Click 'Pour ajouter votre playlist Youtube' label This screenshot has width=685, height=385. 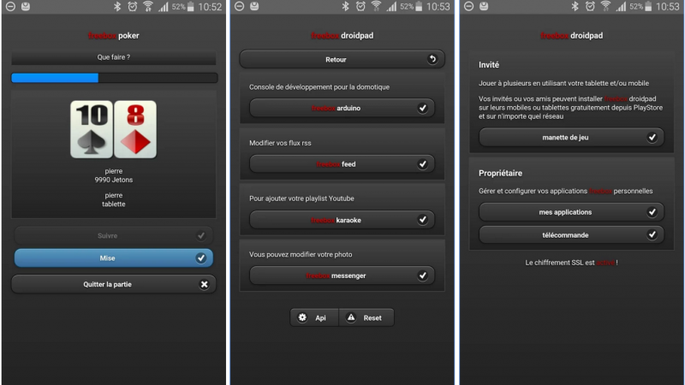[301, 198]
